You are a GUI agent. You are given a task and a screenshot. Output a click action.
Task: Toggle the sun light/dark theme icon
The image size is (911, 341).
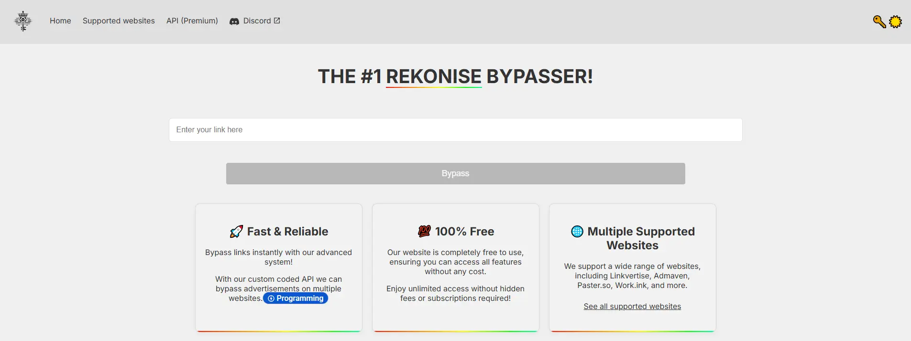(x=895, y=21)
